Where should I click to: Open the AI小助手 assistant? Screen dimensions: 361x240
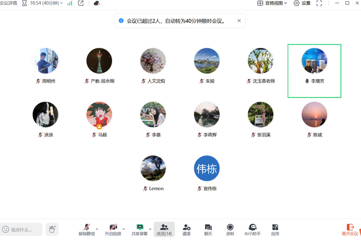(253, 230)
